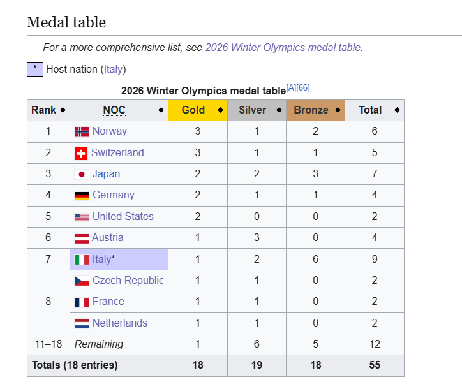Click the Austria flag icon
The height and width of the screenshot is (389, 462).
[x=82, y=238]
